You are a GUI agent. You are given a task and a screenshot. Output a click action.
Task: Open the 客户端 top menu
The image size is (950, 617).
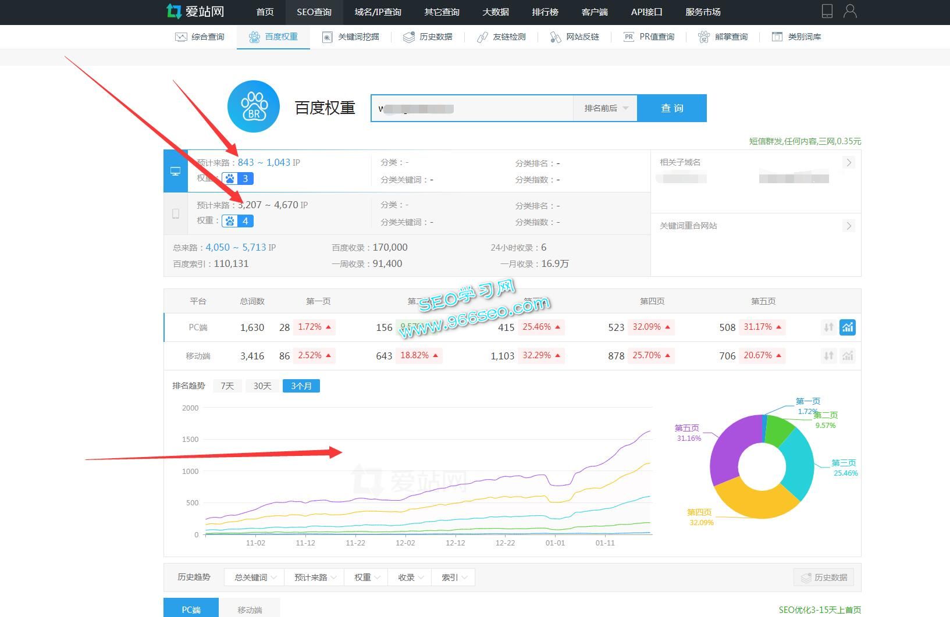[x=595, y=12]
